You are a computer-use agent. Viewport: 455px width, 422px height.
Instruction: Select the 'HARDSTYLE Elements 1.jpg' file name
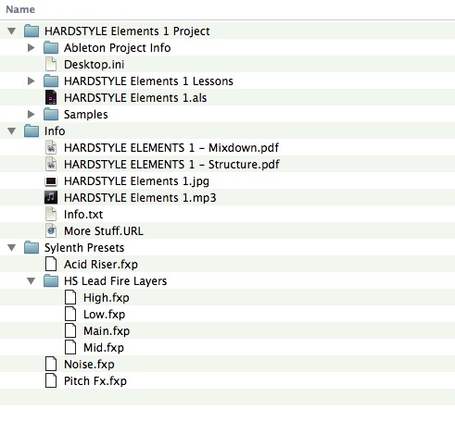pos(136,181)
